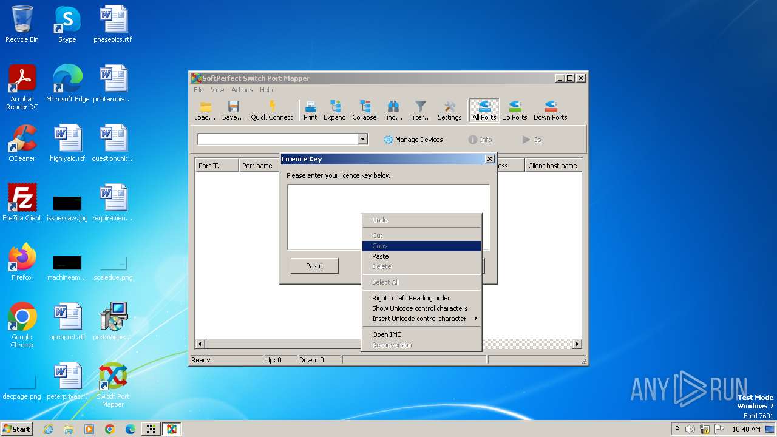Image resolution: width=777 pixels, height=437 pixels.
Task: Open FileZilla Client desktop icon
Action: coord(22,203)
